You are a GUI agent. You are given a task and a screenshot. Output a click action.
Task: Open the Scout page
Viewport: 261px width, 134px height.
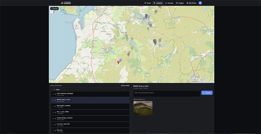(x=148, y=3)
